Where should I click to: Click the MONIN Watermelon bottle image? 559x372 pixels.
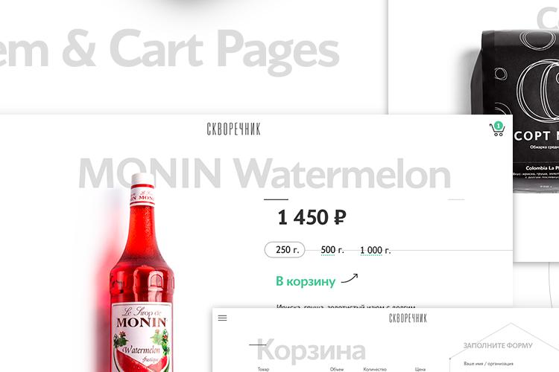pyautogui.click(x=142, y=273)
